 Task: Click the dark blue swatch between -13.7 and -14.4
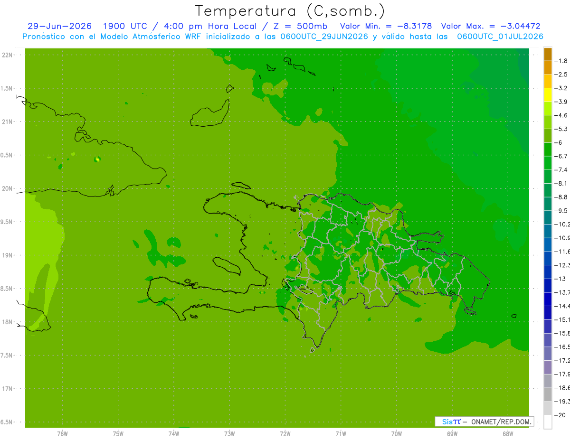548,299
